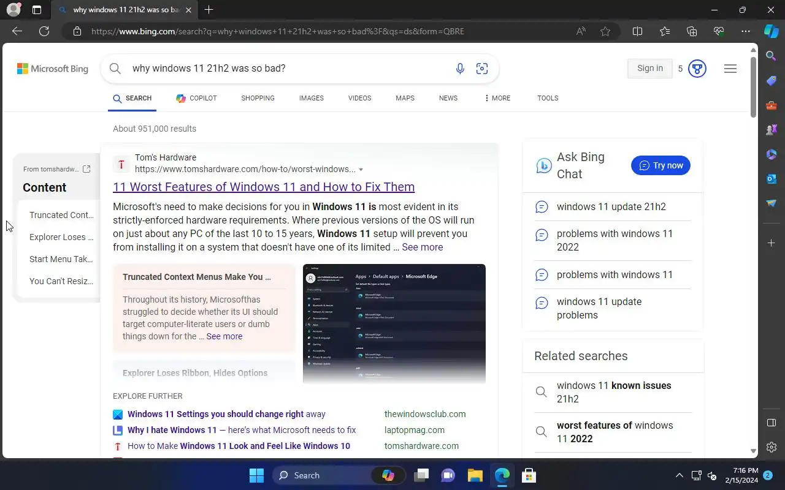The height and width of the screenshot is (490, 785).
Task: Open related search 'windows 11 known issues 21h2'
Action: [x=614, y=392]
